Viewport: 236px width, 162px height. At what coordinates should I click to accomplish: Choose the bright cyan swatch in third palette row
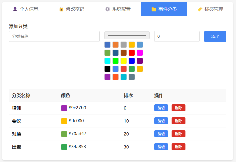(107, 61)
